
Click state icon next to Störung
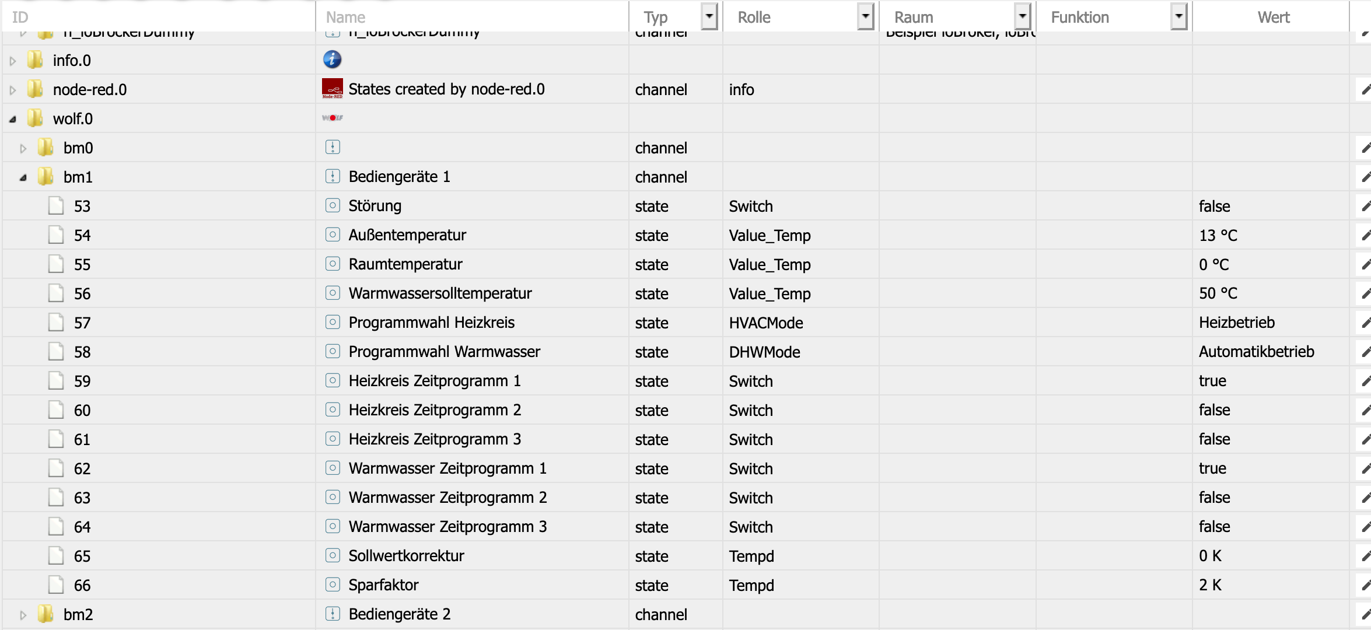click(x=333, y=205)
